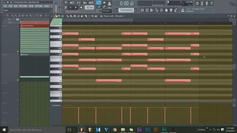The image size is (237, 133).
Task: Choose the Select tool in piano roll toolbar
Action: 89,16
